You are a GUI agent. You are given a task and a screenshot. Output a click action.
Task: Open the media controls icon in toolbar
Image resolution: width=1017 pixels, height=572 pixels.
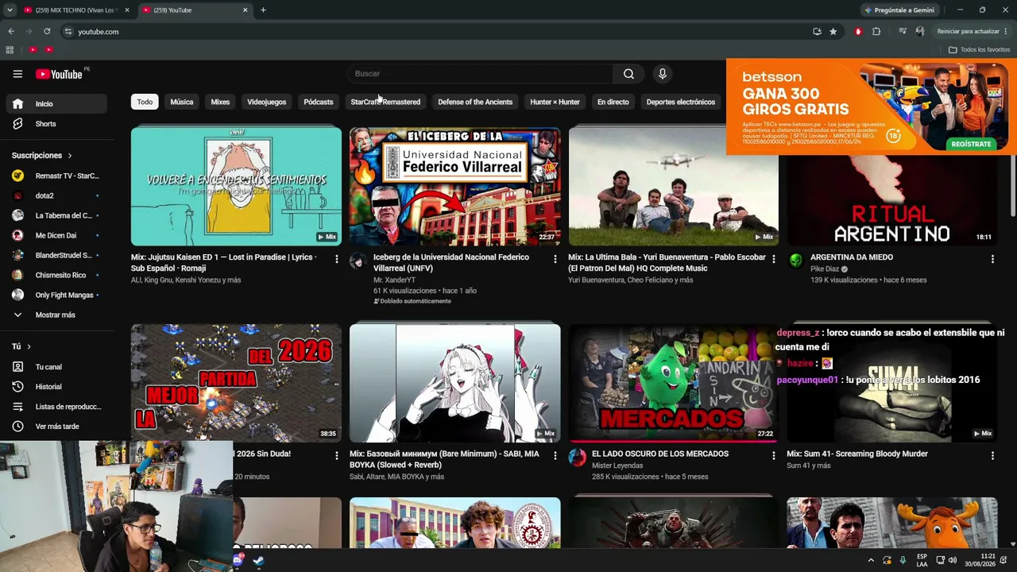click(903, 32)
